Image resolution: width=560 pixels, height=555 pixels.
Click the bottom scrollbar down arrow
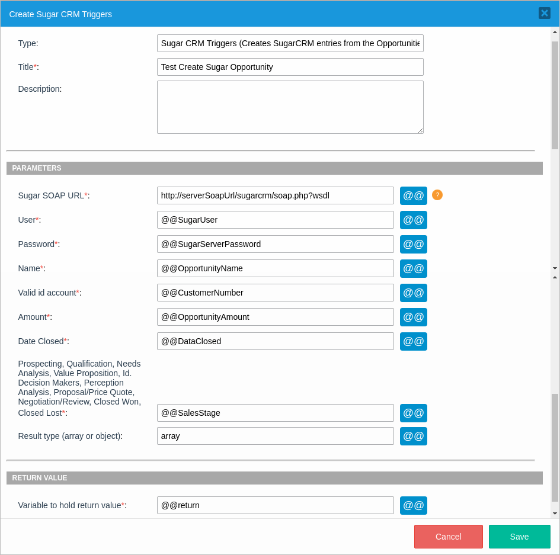pyautogui.click(x=555, y=514)
